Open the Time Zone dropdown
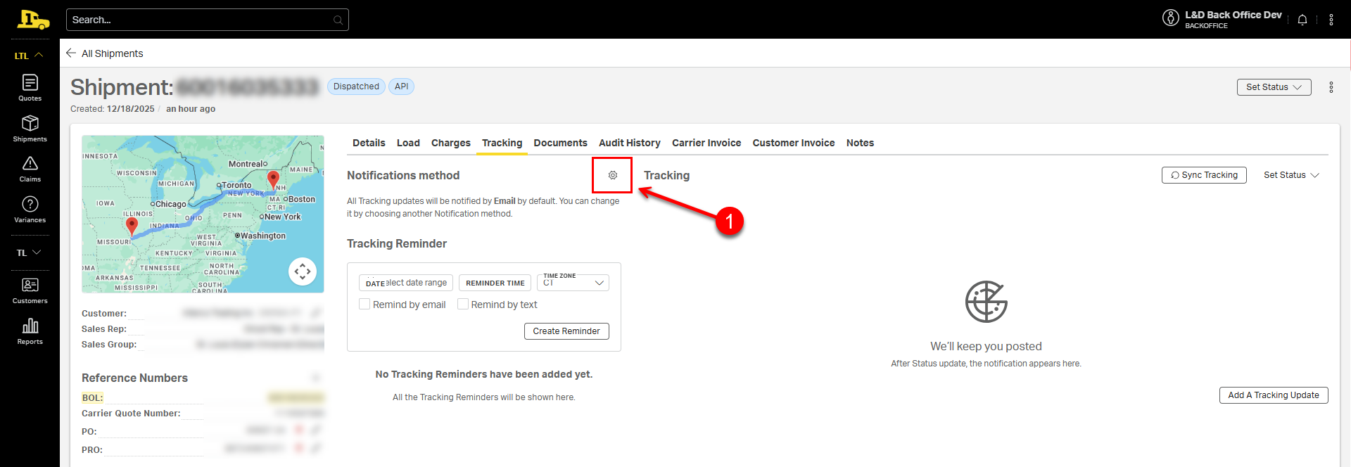 573,282
